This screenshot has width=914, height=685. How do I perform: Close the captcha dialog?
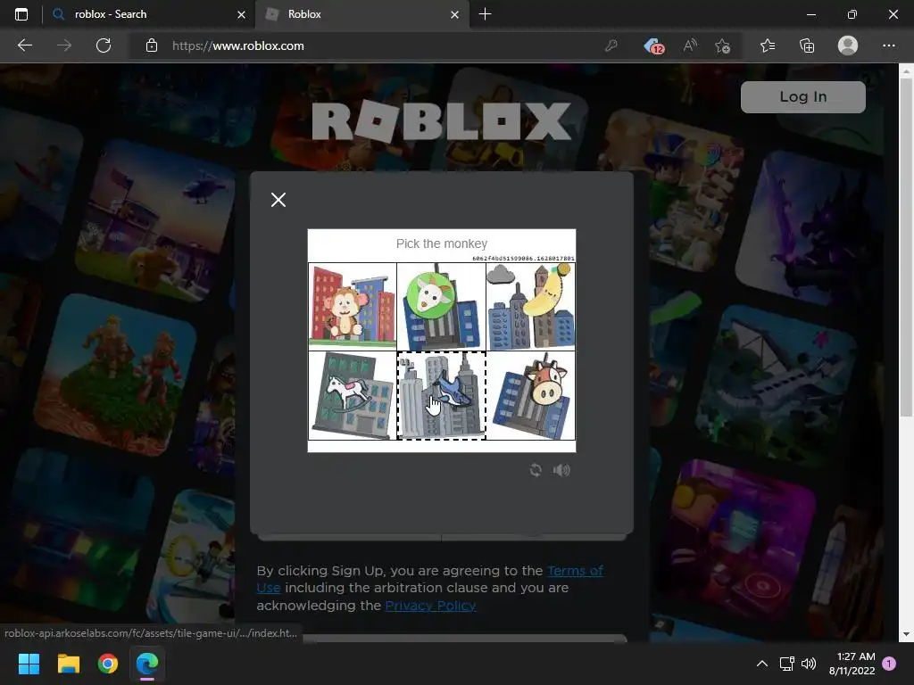[x=278, y=200]
